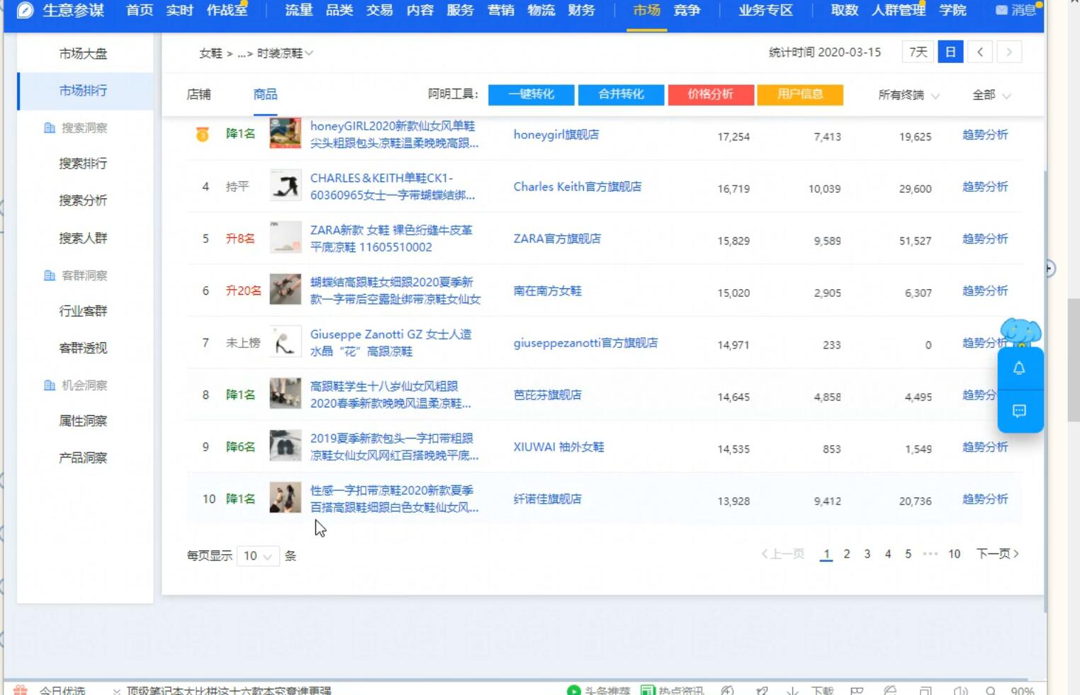Click the 生意参谋 logo icon
The height and width of the screenshot is (695, 1080).
click(x=25, y=11)
